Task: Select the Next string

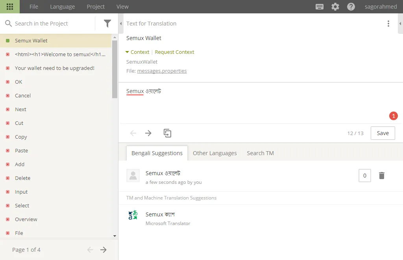Action: 56,109
